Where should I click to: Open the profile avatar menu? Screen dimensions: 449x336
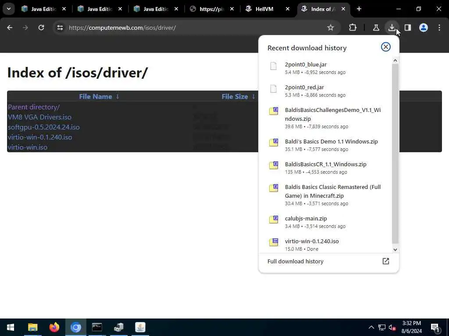tap(423, 28)
